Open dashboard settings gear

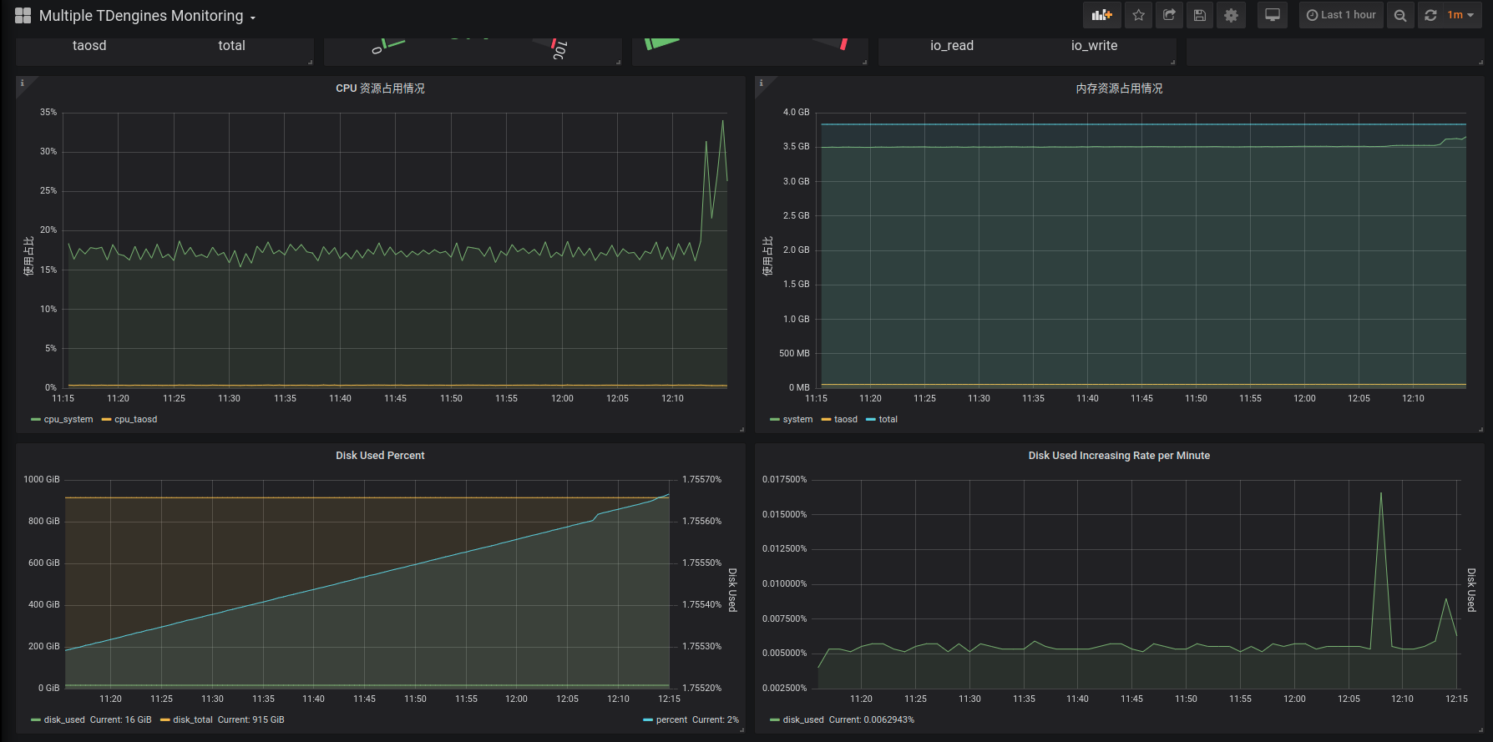click(x=1231, y=15)
